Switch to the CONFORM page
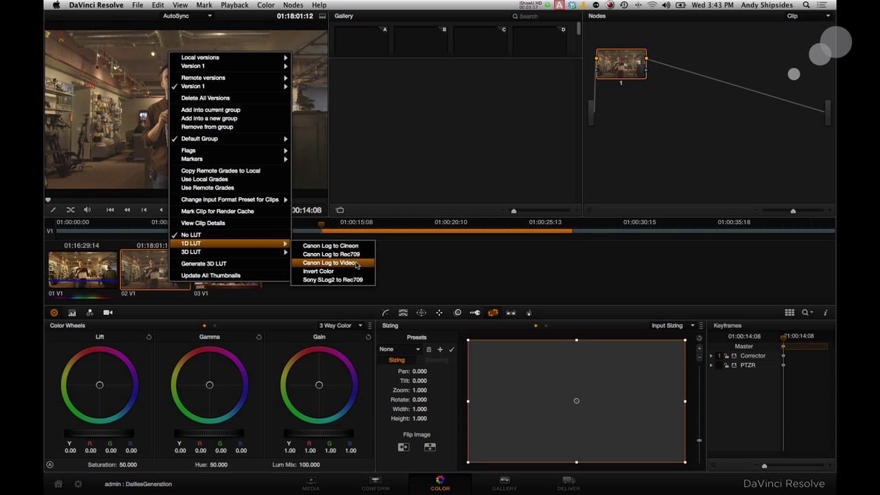 (375, 484)
